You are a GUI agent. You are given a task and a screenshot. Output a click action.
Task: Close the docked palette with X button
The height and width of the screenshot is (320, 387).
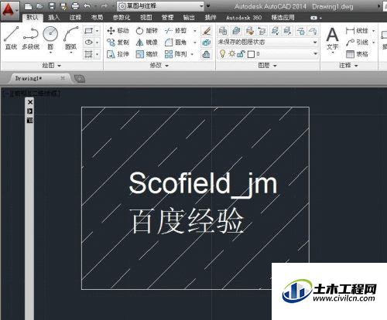30,102
